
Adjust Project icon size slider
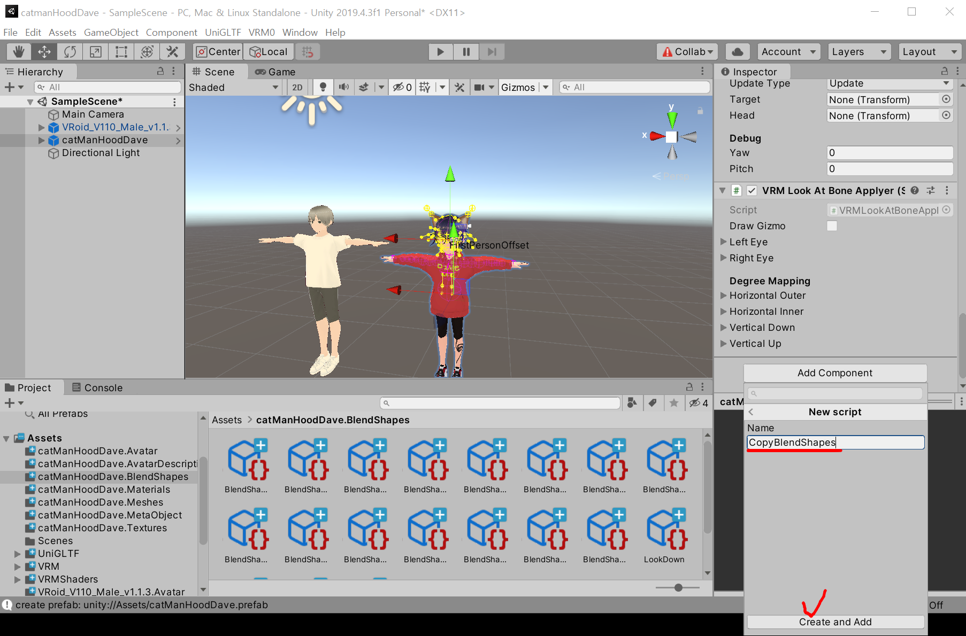(678, 587)
